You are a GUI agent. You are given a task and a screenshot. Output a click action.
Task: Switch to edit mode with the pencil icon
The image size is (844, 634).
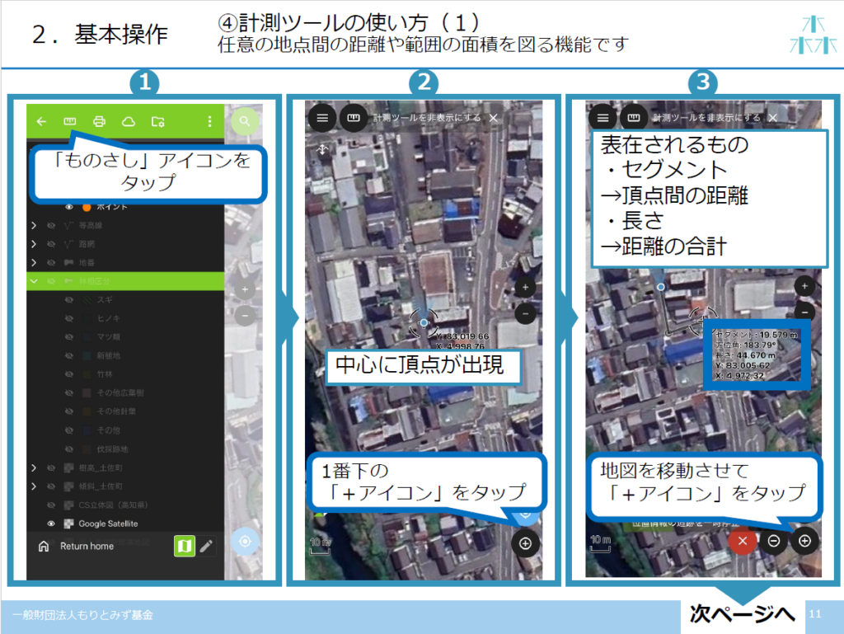(x=206, y=546)
